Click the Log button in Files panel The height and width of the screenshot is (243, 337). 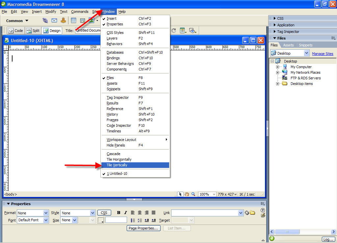[x=328, y=239]
